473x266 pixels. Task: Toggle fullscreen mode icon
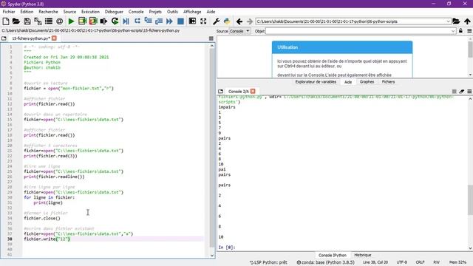pyautogui.click(x=203, y=21)
